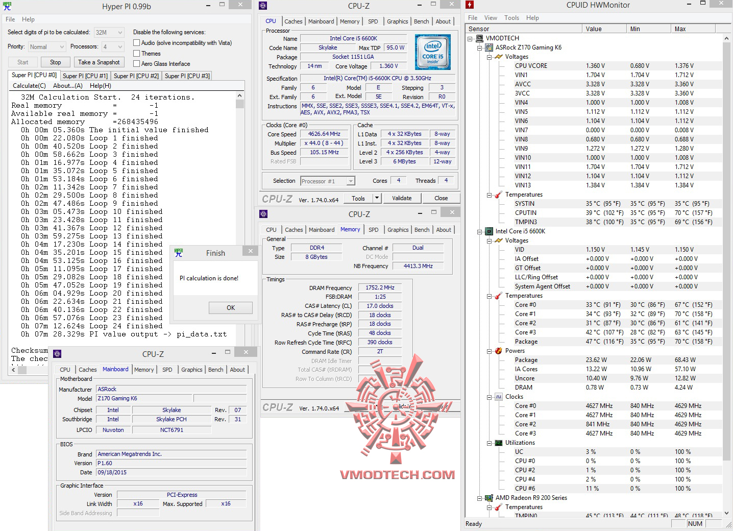Collapse the Powers section in HWMonitor
This screenshot has height=531, width=733.
coord(489,351)
